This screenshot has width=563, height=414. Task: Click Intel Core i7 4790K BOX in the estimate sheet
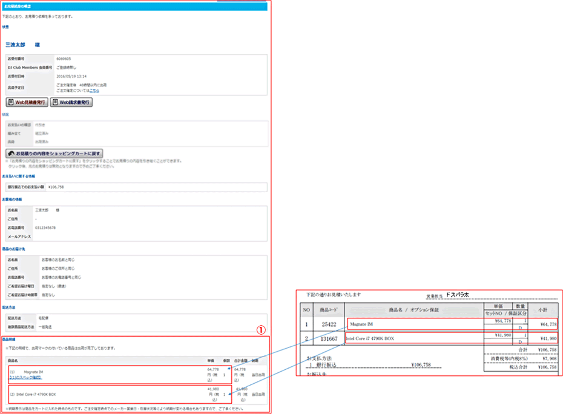(x=370, y=338)
